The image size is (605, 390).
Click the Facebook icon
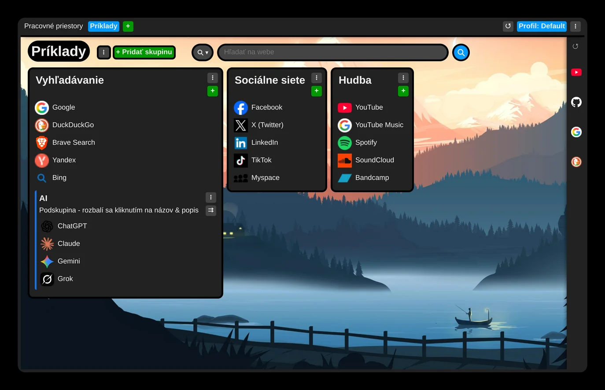pos(241,108)
